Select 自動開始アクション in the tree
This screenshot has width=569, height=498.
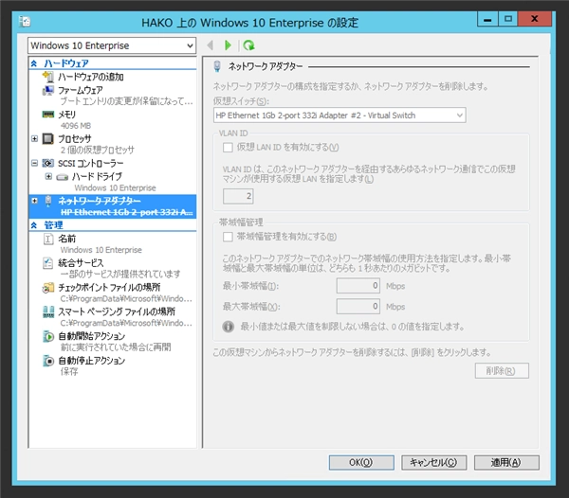pyautogui.click(x=91, y=336)
